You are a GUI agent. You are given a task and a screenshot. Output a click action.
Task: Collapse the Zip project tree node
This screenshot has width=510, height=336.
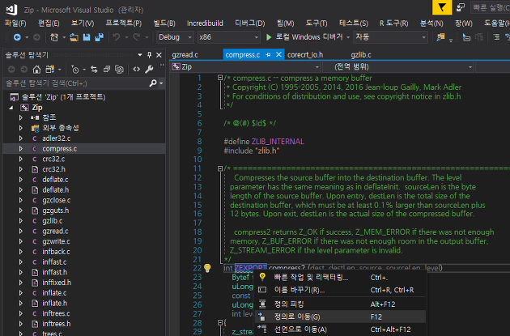coord(11,108)
